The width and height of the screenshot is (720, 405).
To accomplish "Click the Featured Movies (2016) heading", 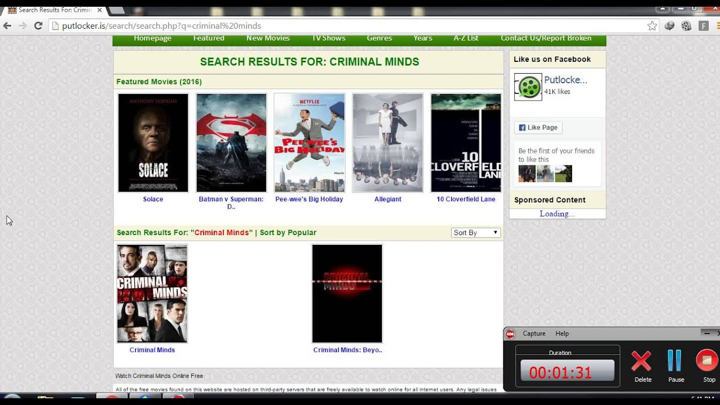I will pyautogui.click(x=159, y=82).
